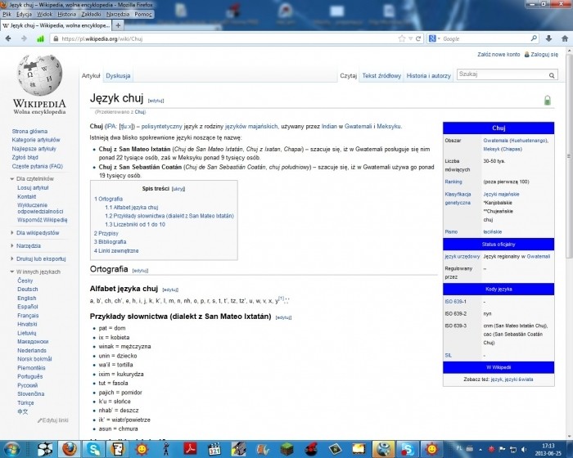
Task: Open the 'Historia i autorzy' tab
Action: (428, 75)
